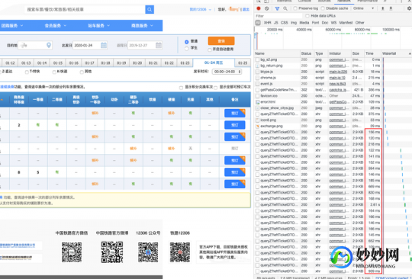Click the blue magnifier search button on the 12306 page
This screenshot has height=279, width=412.
(x=150, y=9)
